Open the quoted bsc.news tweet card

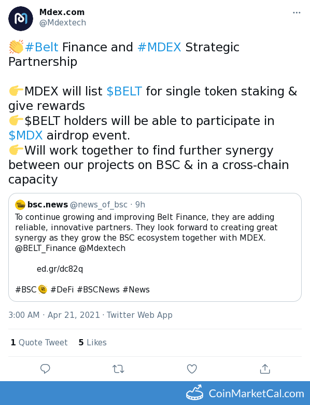[x=155, y=247]
